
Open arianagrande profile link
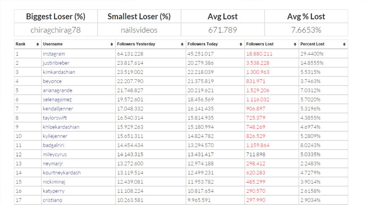(x=57, y=90)
